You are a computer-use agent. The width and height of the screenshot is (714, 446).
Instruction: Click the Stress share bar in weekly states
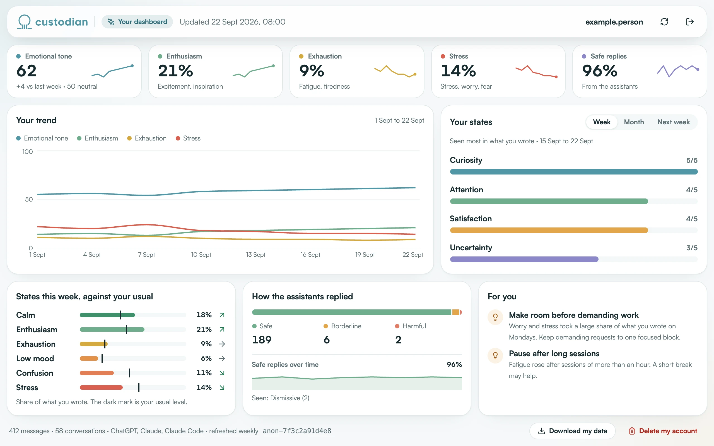[133, 387]
